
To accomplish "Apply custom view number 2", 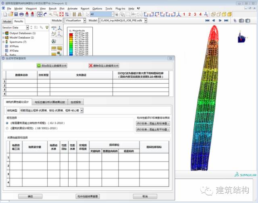I will tap(189, 14).
